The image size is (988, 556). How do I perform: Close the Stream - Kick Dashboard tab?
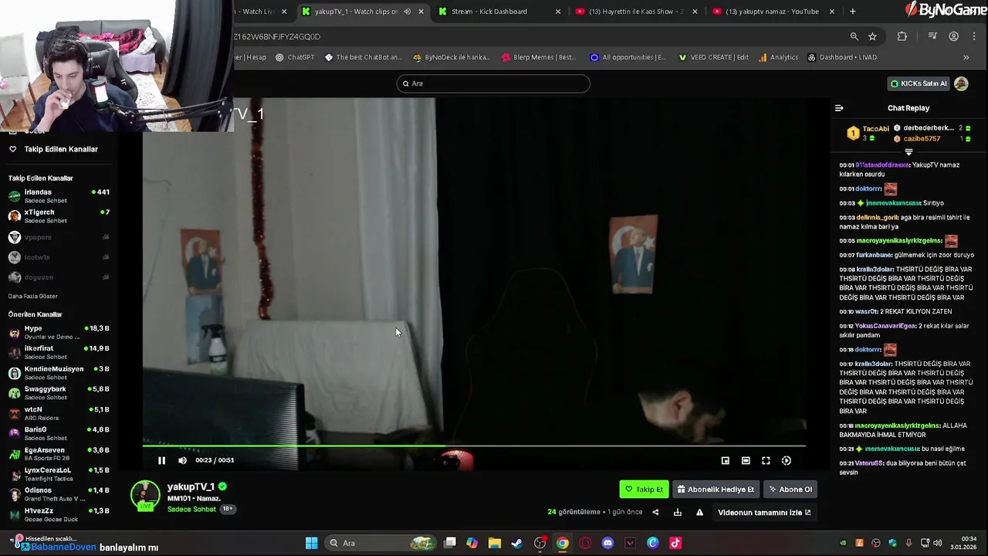(558, 12)
